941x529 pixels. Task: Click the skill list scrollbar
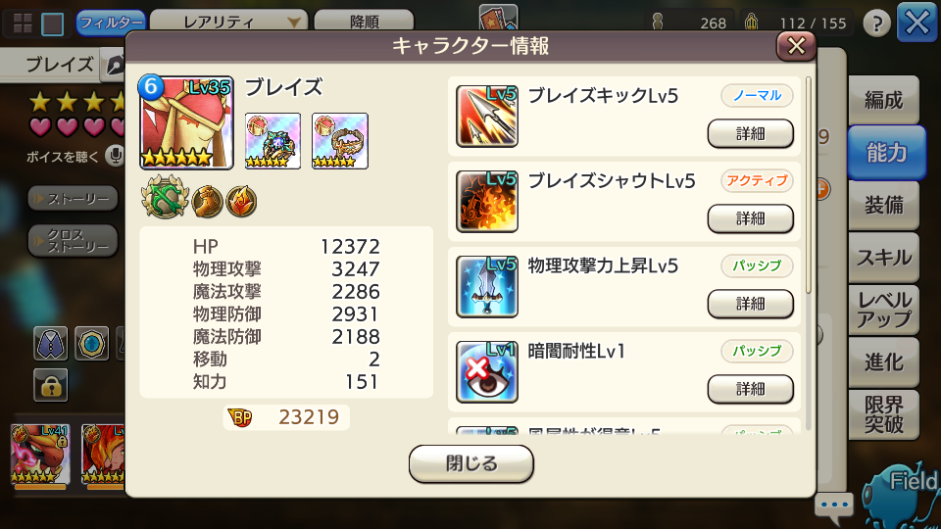coord(809,186)
